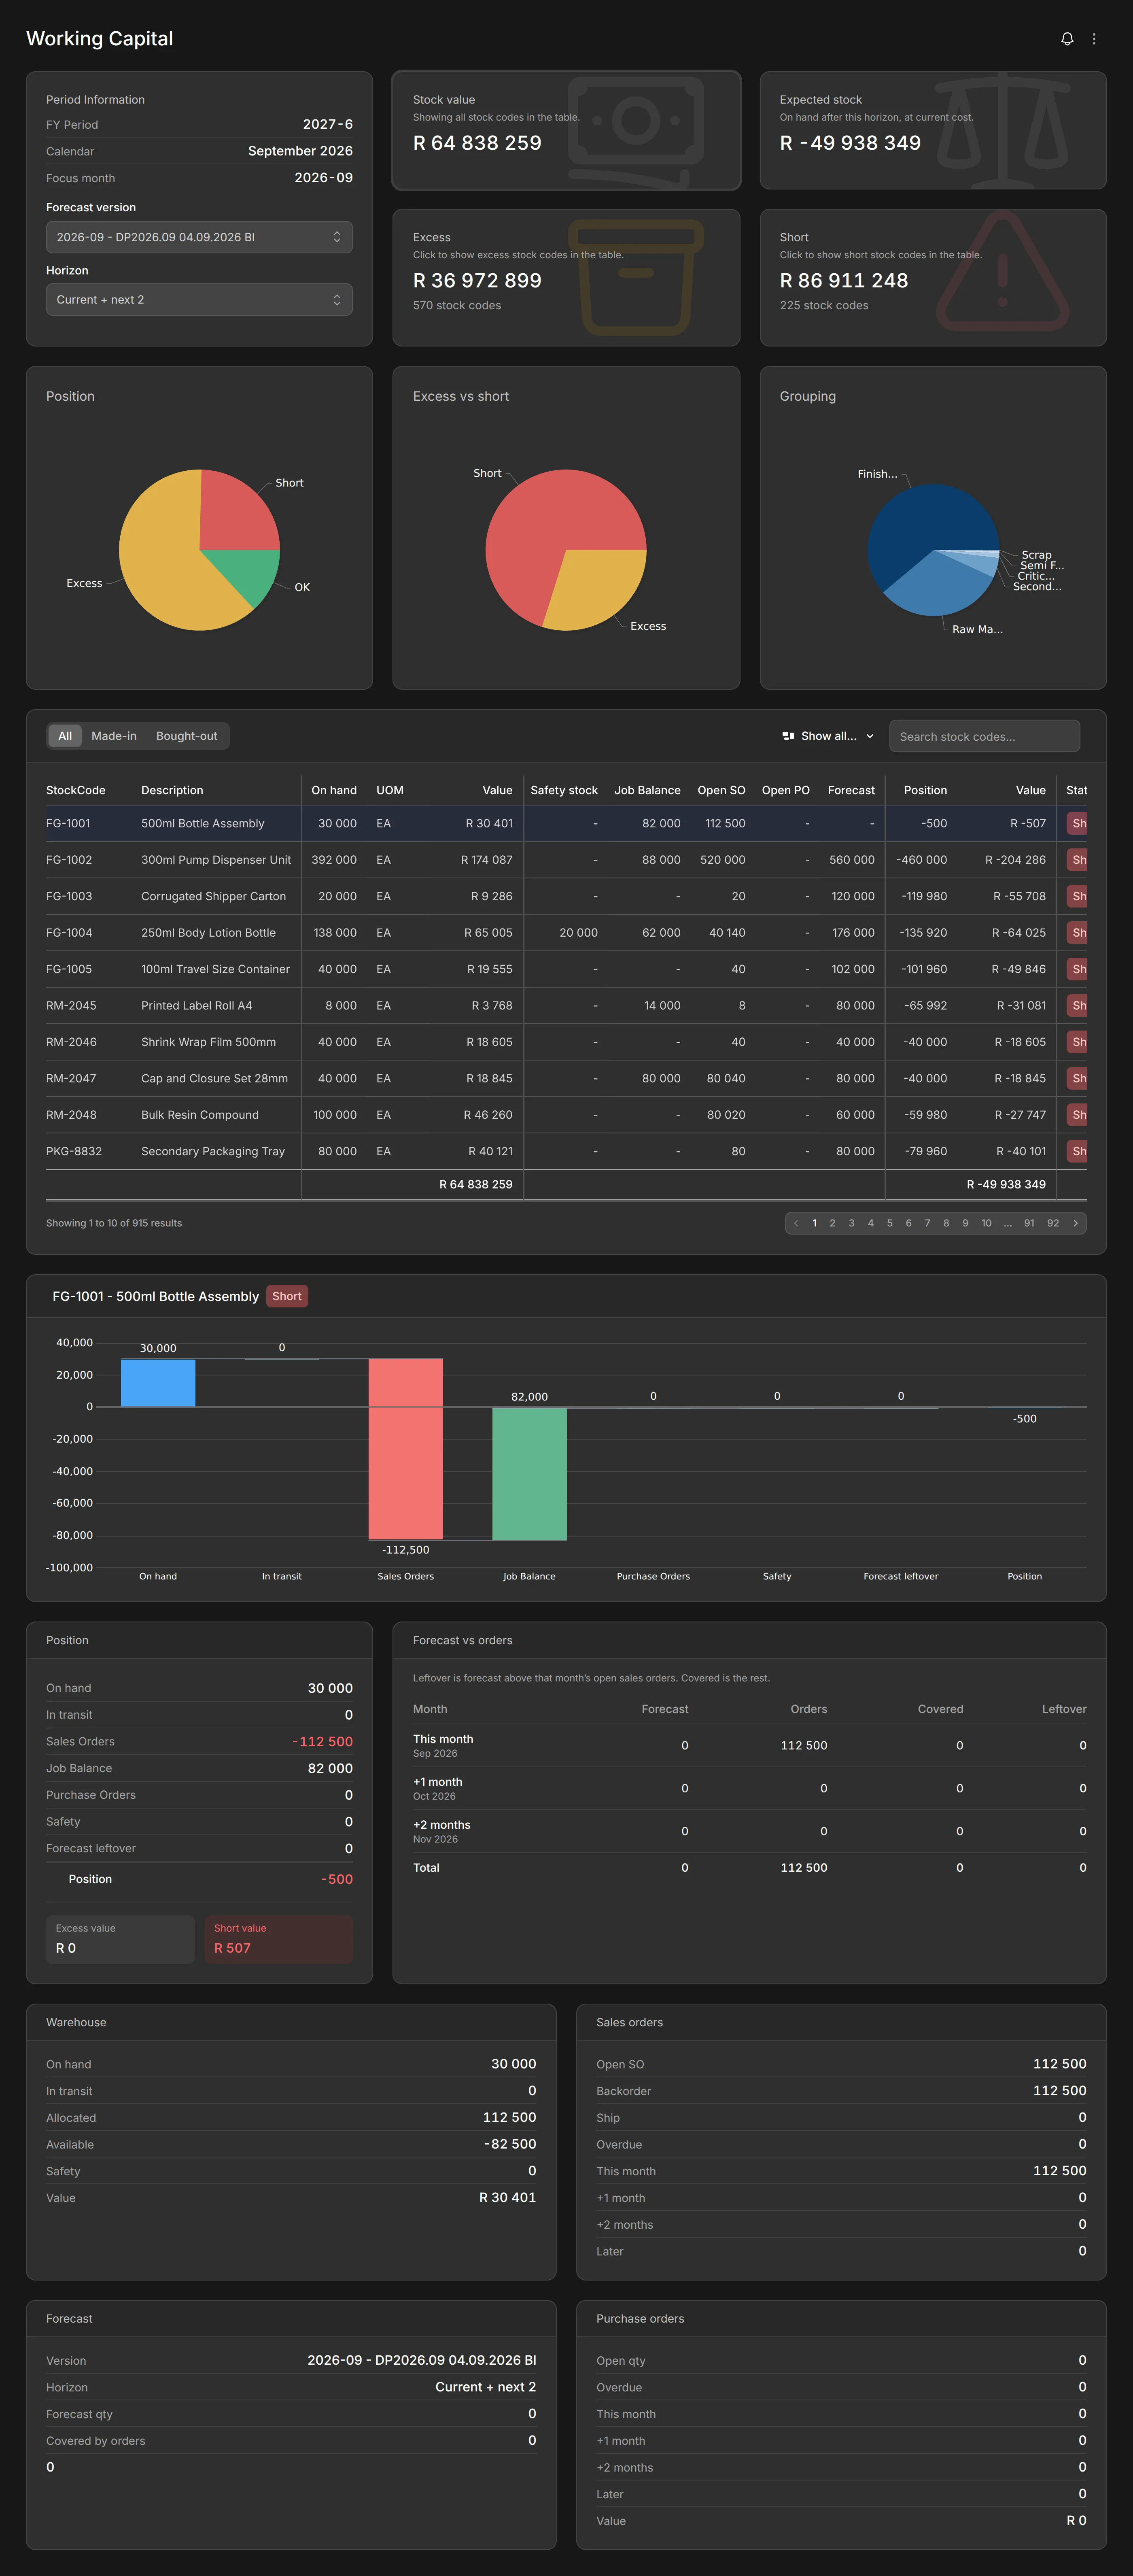Select the All tab
The height and width of the screenshot is (2576, 1133).
[65, 736]
